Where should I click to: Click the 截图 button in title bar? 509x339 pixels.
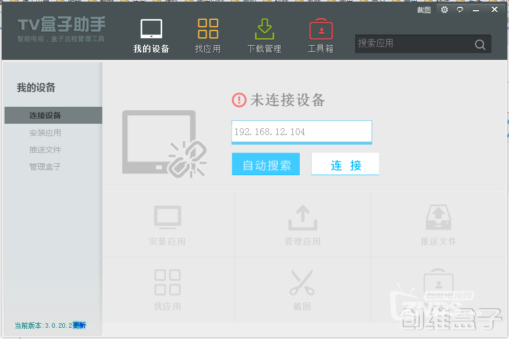[424, 10]
